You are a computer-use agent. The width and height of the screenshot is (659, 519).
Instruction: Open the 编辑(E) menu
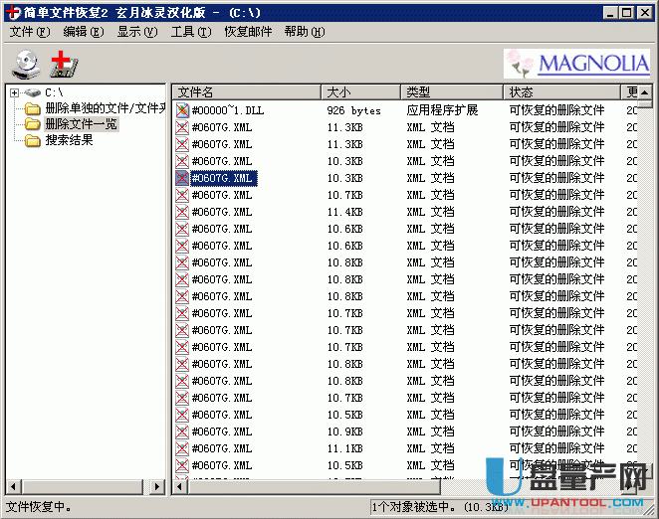[x=84, y=32]
